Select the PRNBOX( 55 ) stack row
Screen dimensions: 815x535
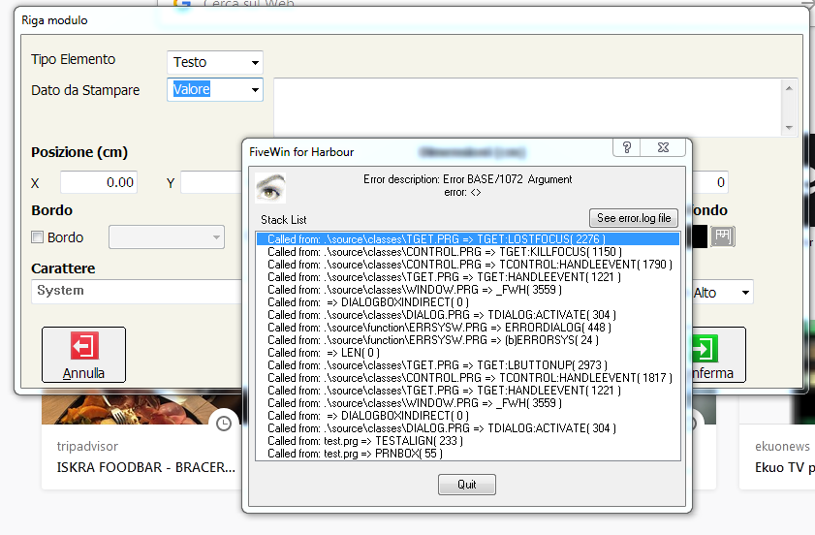click(468, 454)
